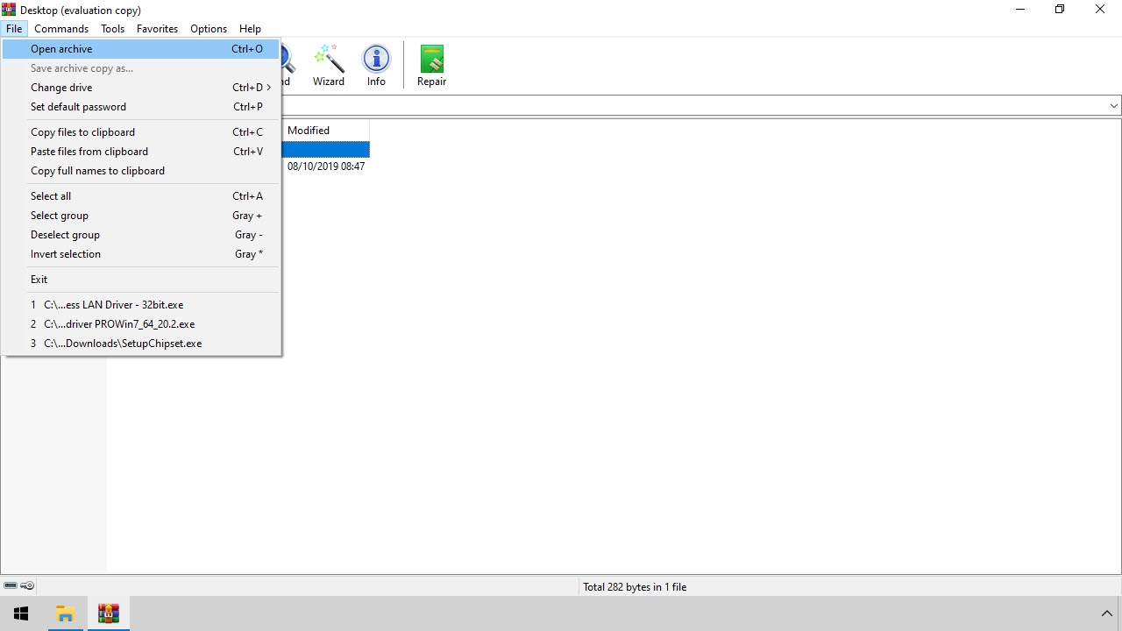Open the Commands menu

coord(61,29)
